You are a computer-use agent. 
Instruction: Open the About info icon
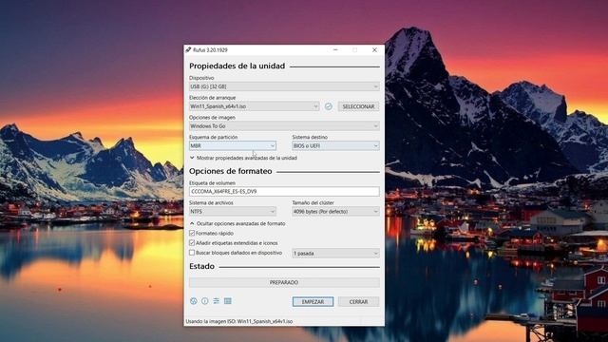click(205, 301)
